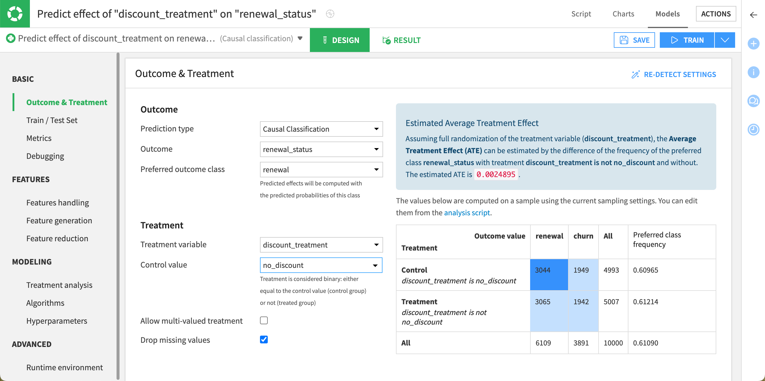Switch to the RESULT tab
The height and width of the screenshot is (381, 765).
tap(402, 40)
